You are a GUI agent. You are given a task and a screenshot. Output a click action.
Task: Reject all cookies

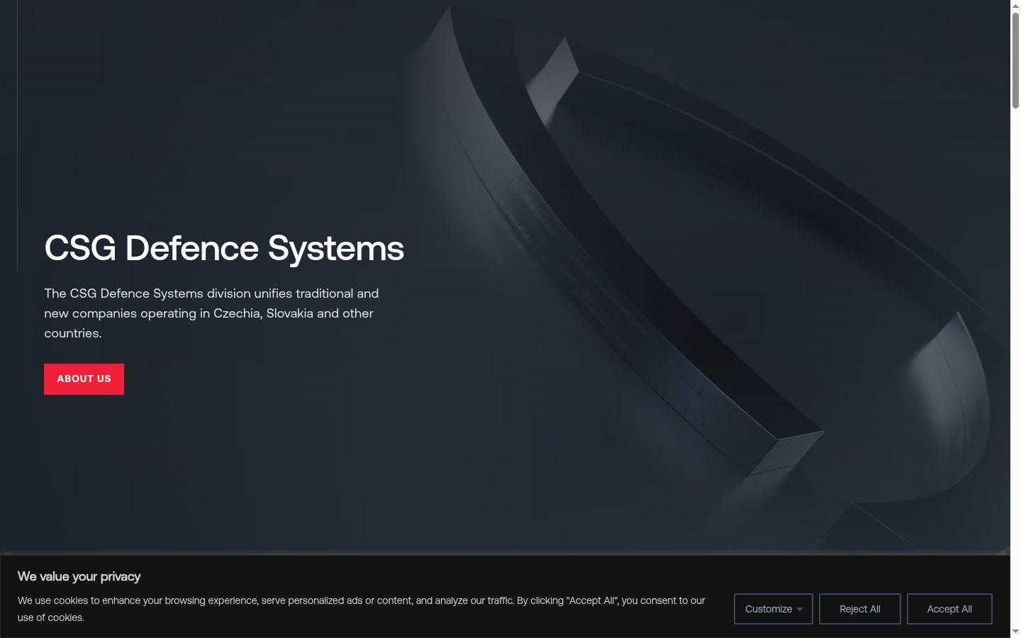tap(860, 609)
